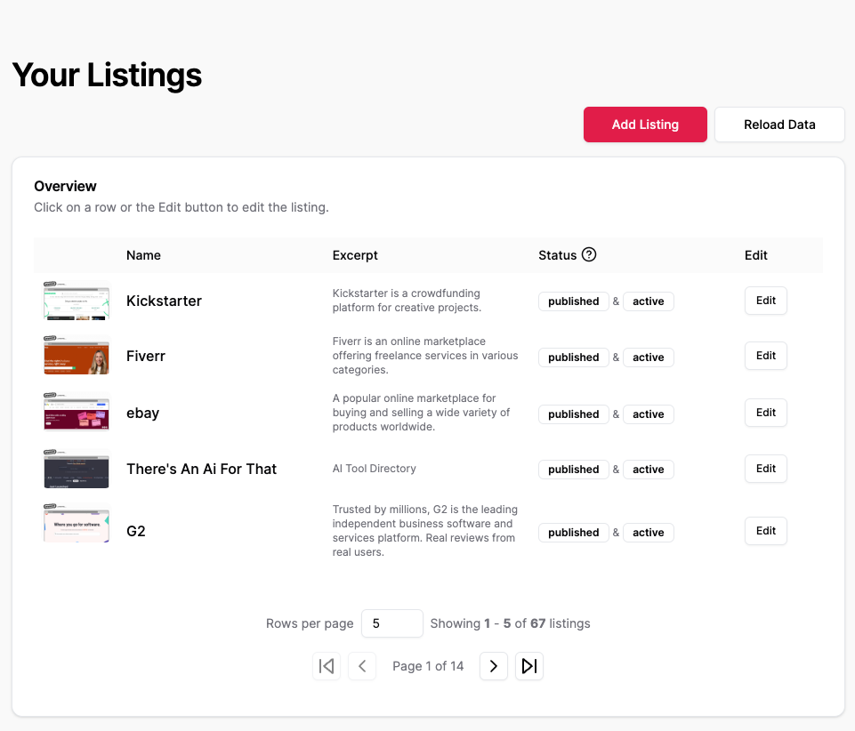Click active badge in There's An Ai row

(x=649, y=470)
